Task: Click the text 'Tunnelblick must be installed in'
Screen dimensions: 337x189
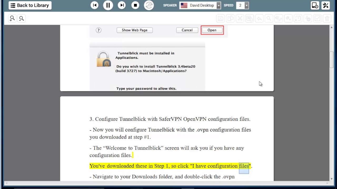Action: coord(146,53)
